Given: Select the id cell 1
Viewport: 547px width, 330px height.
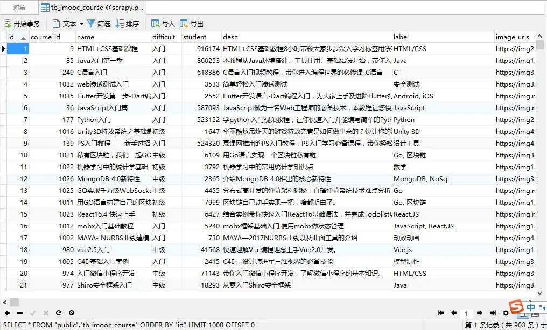Looking at the screenshot, I should (17, 49).
